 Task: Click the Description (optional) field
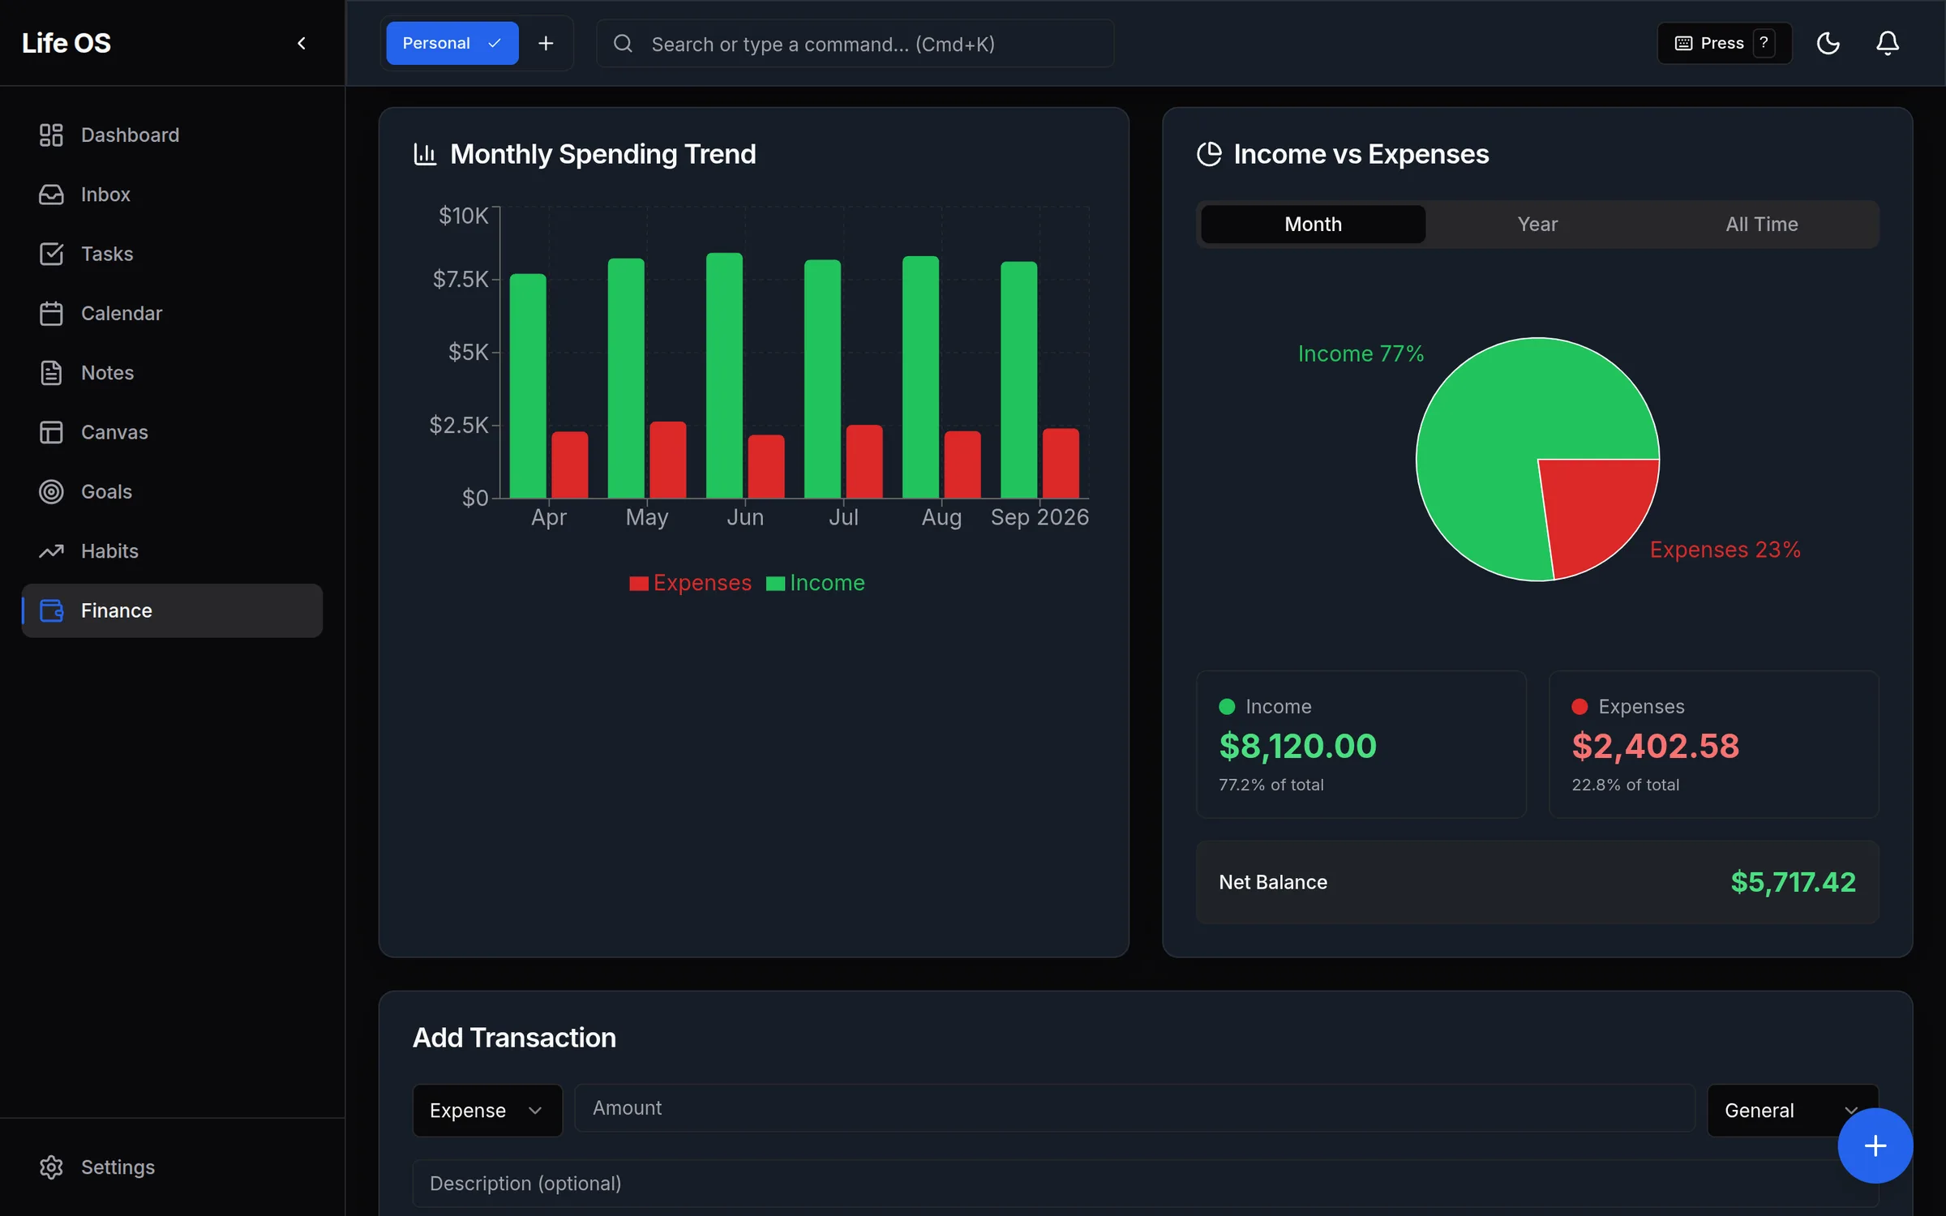tap(1145, 1184)
